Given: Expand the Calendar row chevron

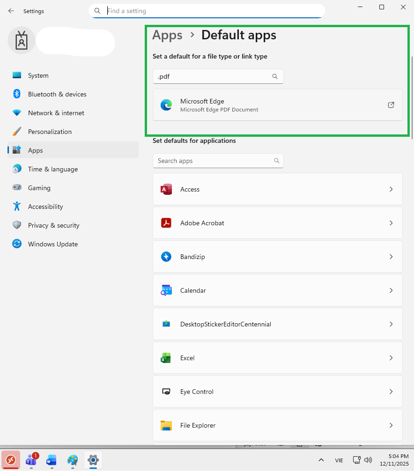Looking at the screenshot, I should (391, 290).
